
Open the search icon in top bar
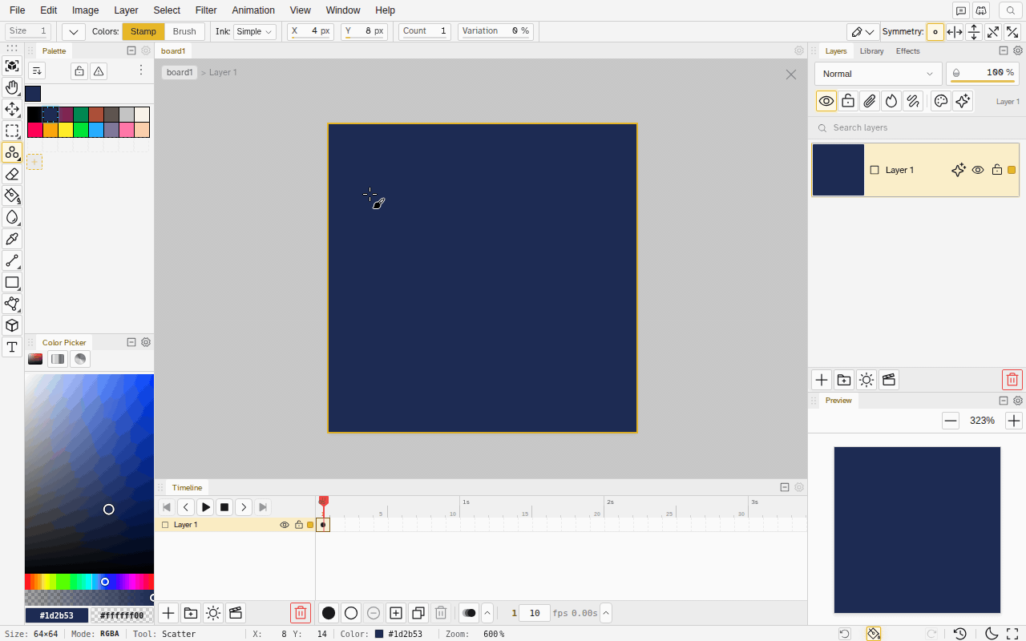[1011, 10]
